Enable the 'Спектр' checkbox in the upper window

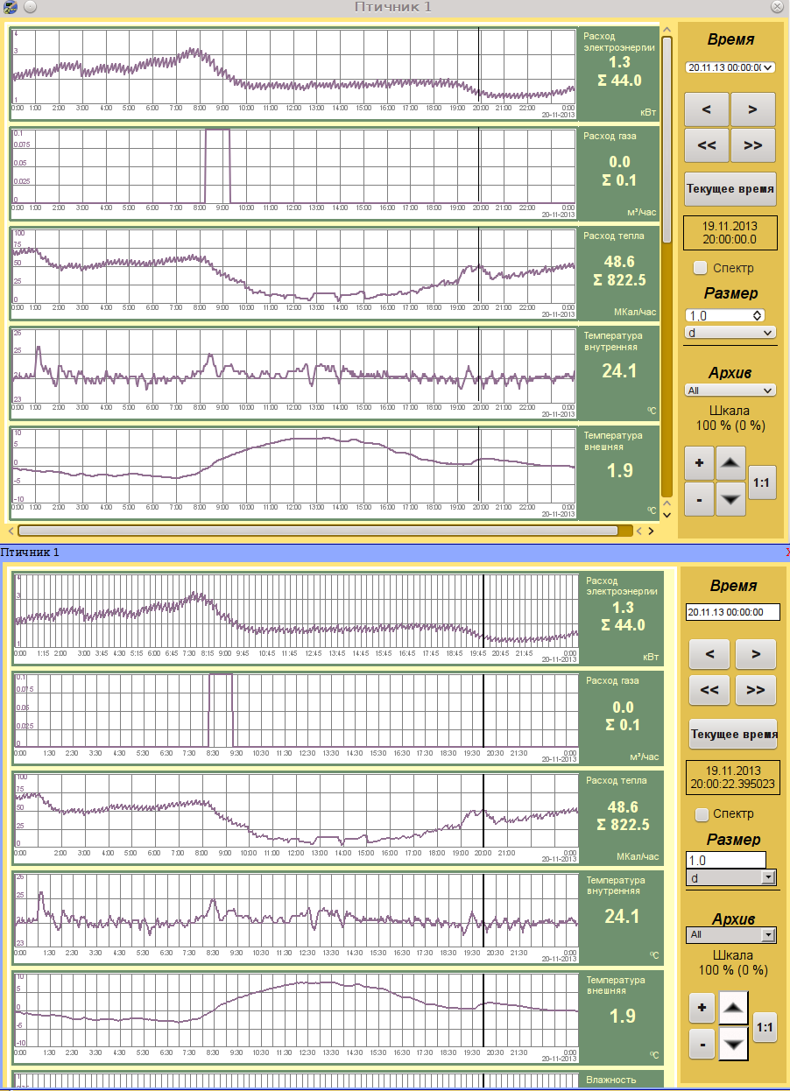click(x=700, y=268)
